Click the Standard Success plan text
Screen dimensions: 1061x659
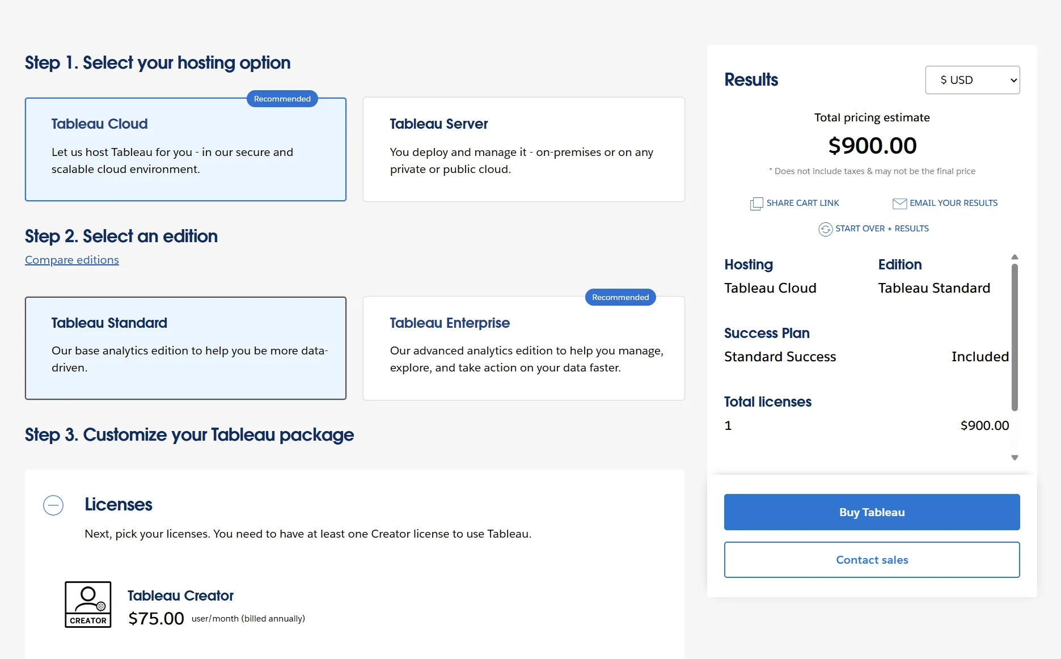780,357
